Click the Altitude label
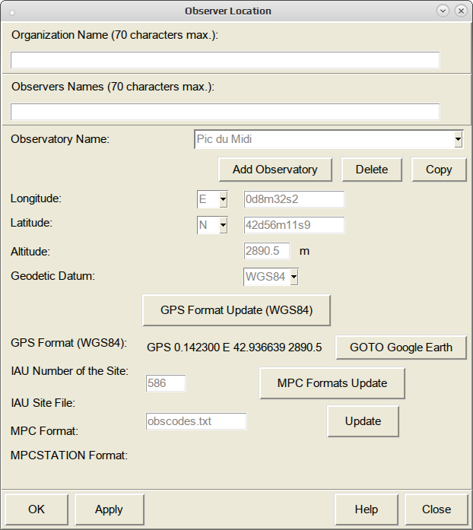This screenshot has width=473, height=530. click(30, 252)
